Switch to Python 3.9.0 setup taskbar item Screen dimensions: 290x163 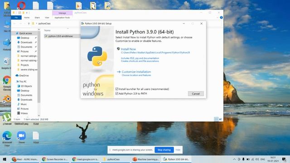tap(176, 159)
